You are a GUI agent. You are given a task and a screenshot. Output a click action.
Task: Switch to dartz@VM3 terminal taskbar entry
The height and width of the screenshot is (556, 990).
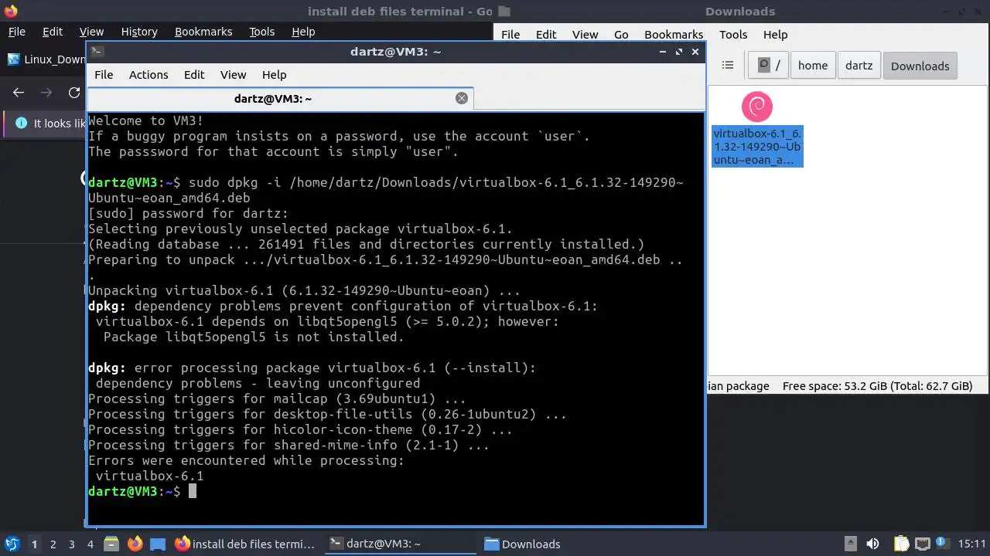point(399,544)
